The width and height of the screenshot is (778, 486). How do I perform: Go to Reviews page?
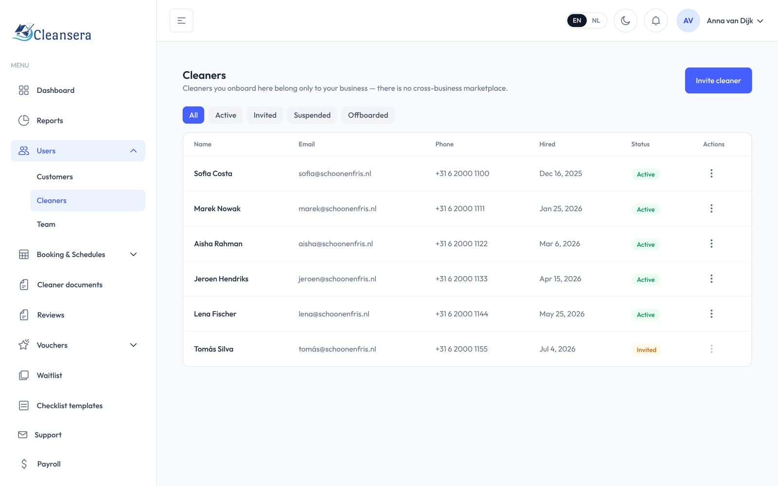[78, 315]
